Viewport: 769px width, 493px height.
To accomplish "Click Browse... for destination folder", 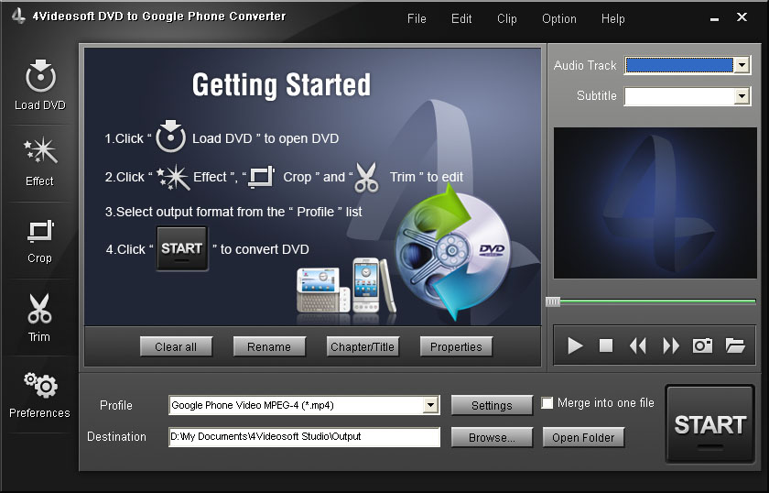I will pos(492,437).
